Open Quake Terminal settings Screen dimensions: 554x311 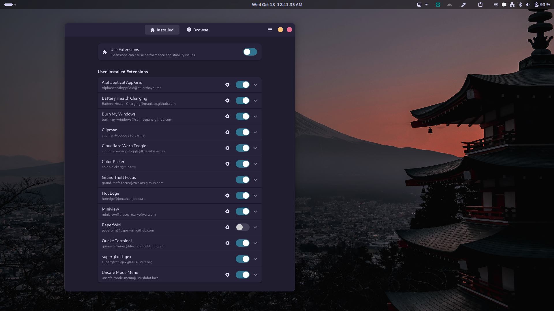pos(227,243)
